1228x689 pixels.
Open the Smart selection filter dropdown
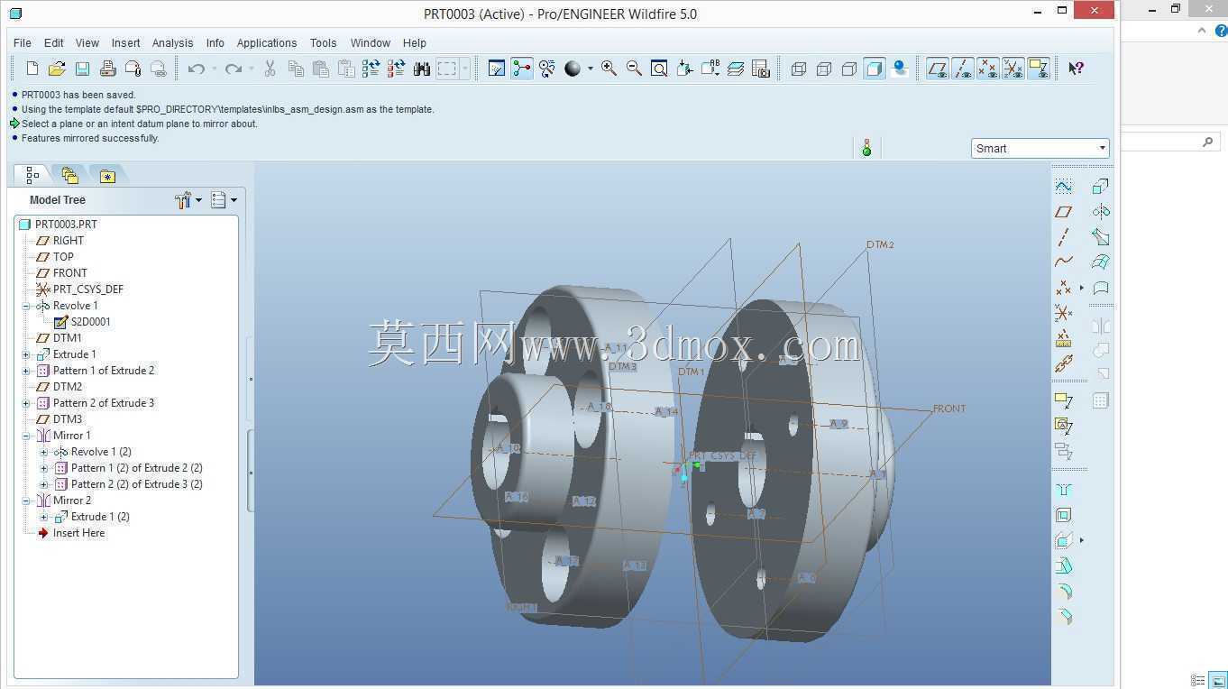coord(1040,148)
